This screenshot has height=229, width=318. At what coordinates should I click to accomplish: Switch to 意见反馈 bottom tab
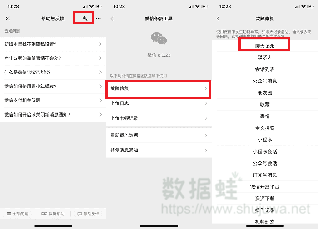[89, 214]
